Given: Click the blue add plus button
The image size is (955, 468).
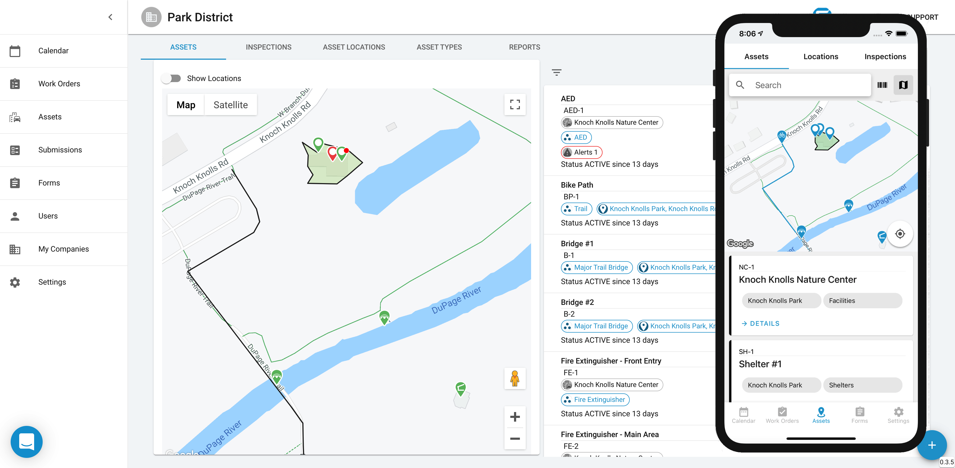Looking at the screenshot, I should [x=932, y=445].
